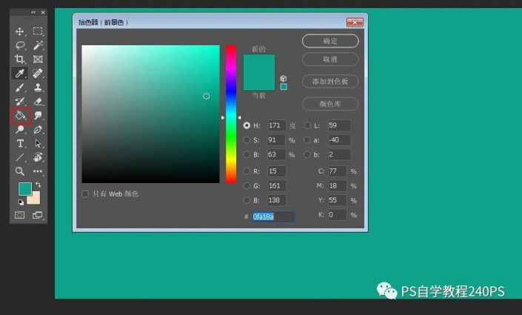
Task: Click the K black field showing 0
Action: [x=338, y=215]
